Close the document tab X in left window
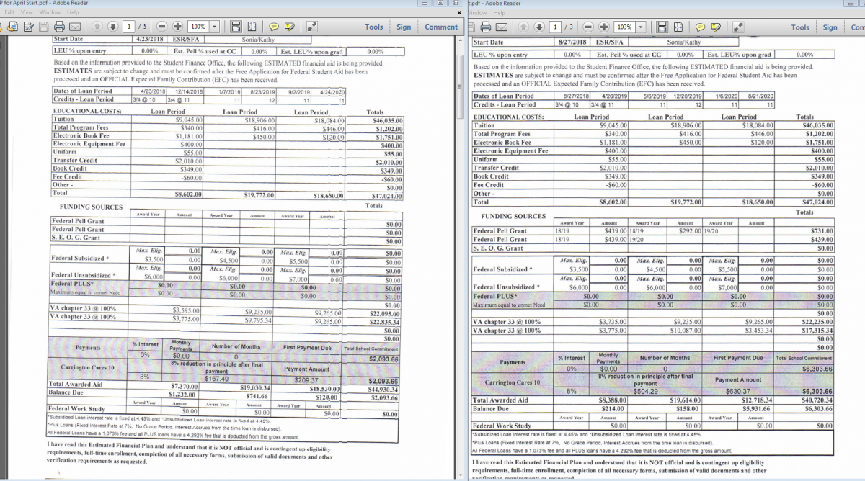 [460, 12]
